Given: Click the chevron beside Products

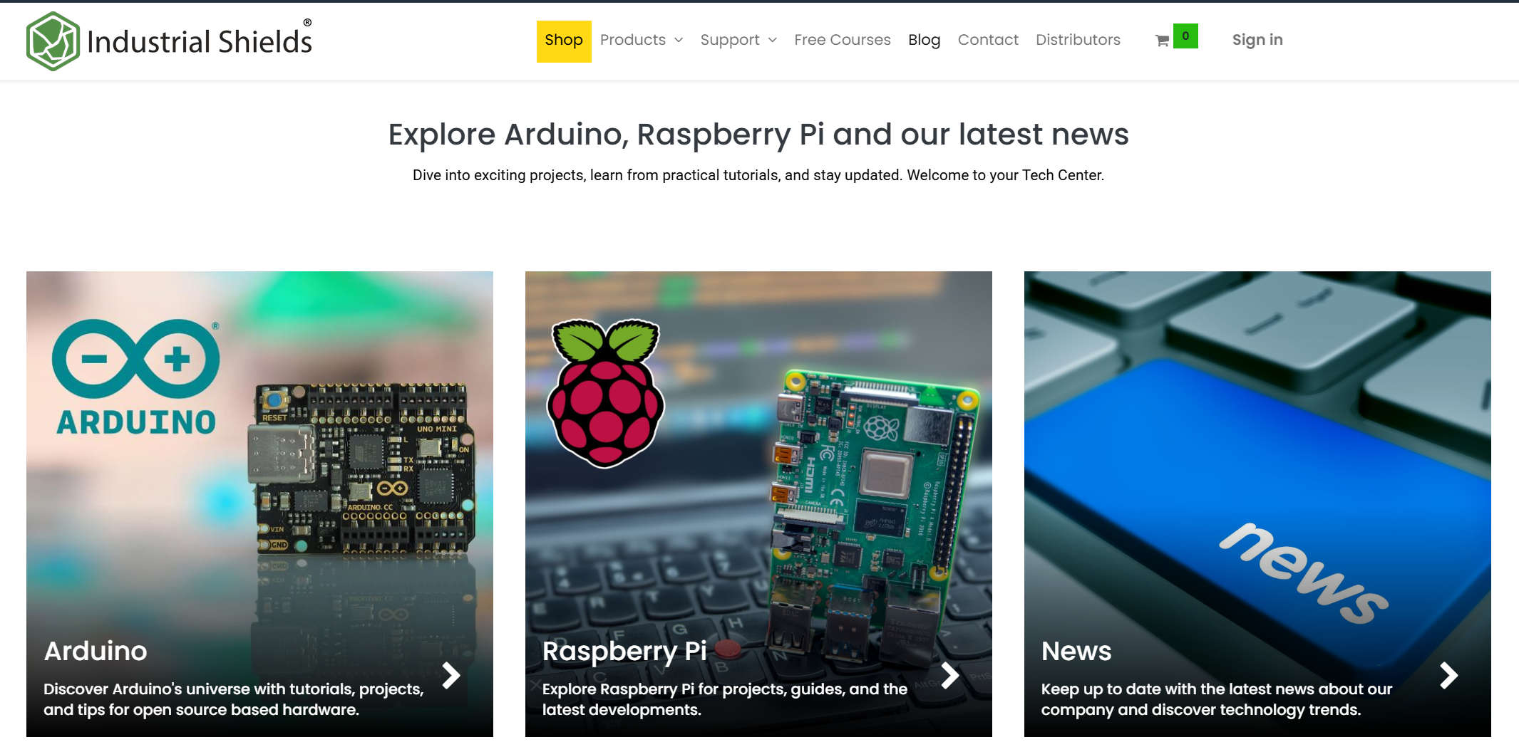Looking at the screenshot, I should coord(679,40).
